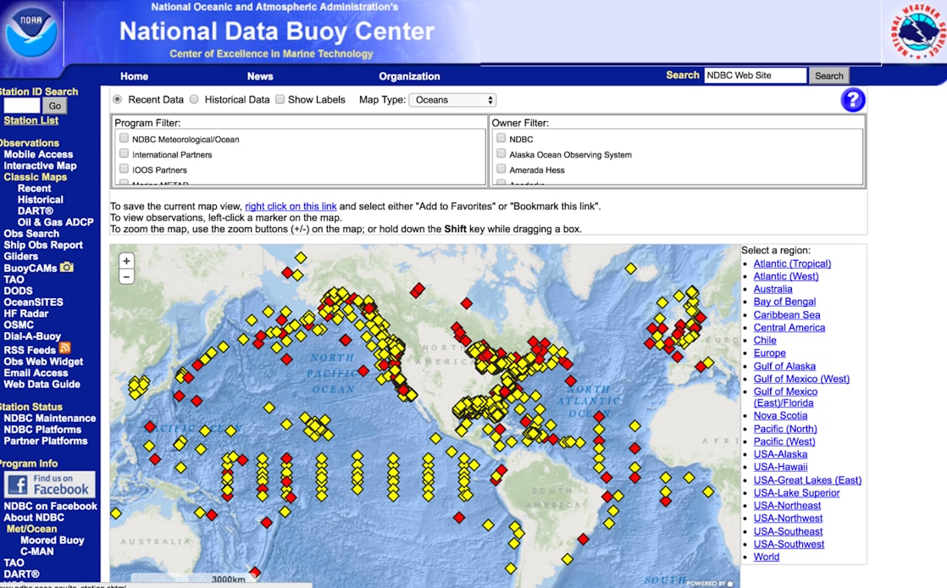
Task: Click the map zoom out minus button
Action: pos(126,277)
